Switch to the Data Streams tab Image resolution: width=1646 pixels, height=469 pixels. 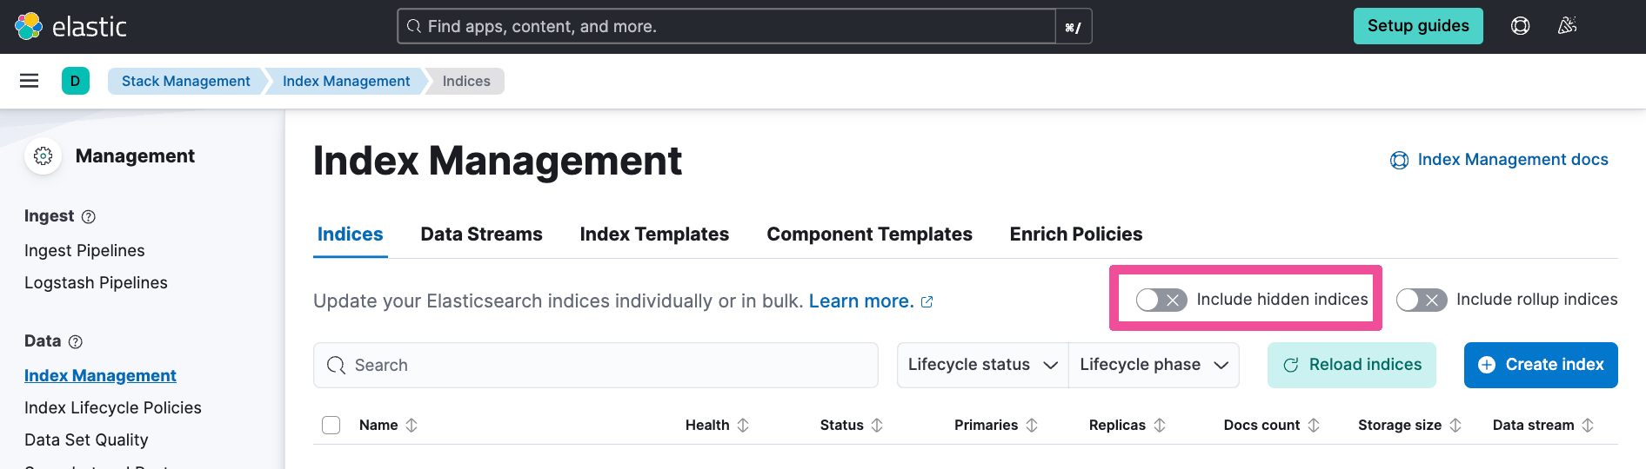pos(482,234)
